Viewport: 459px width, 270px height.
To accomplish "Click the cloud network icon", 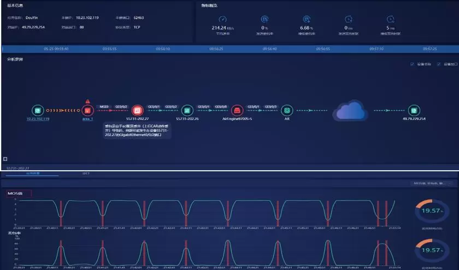I will click(350, 110).
